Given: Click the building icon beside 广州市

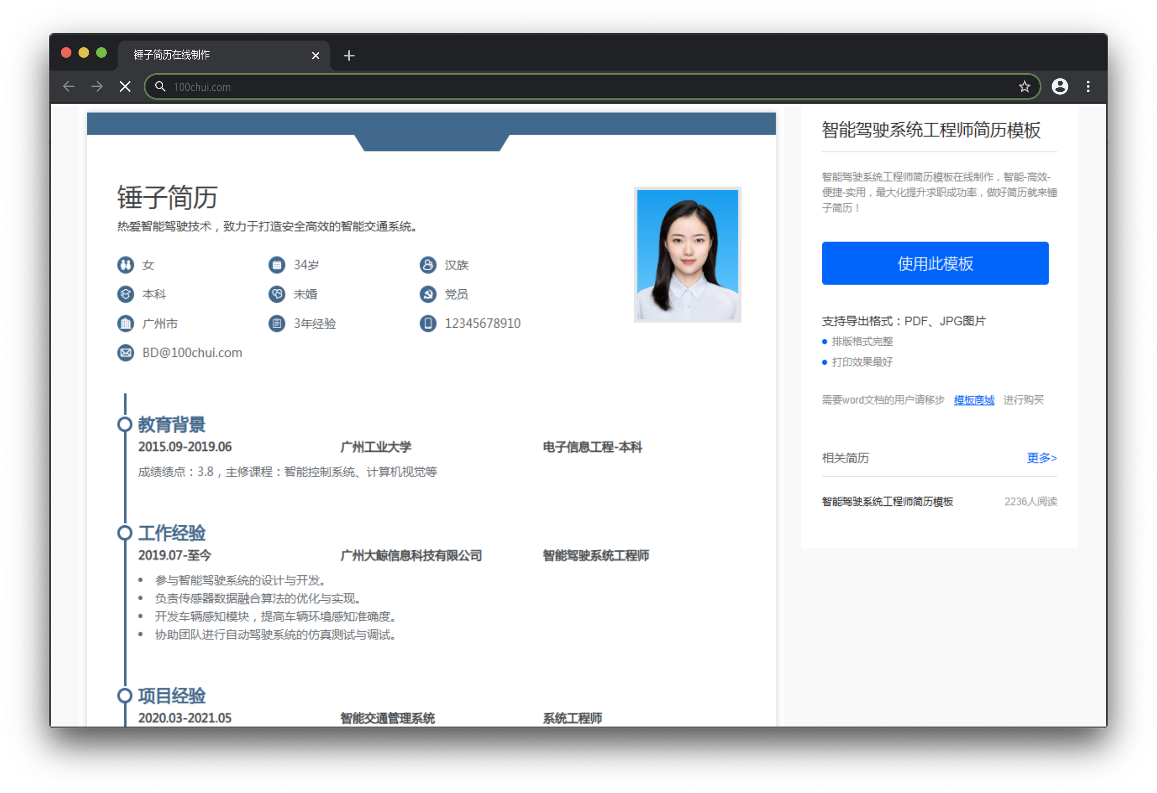Looking at the screenshot, I should tap(126, 324).
